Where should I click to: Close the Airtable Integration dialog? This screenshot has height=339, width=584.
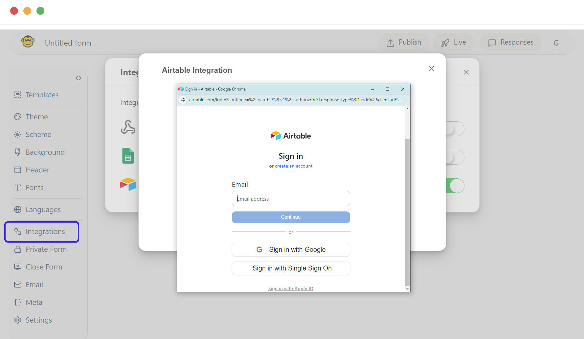(432, 69)
